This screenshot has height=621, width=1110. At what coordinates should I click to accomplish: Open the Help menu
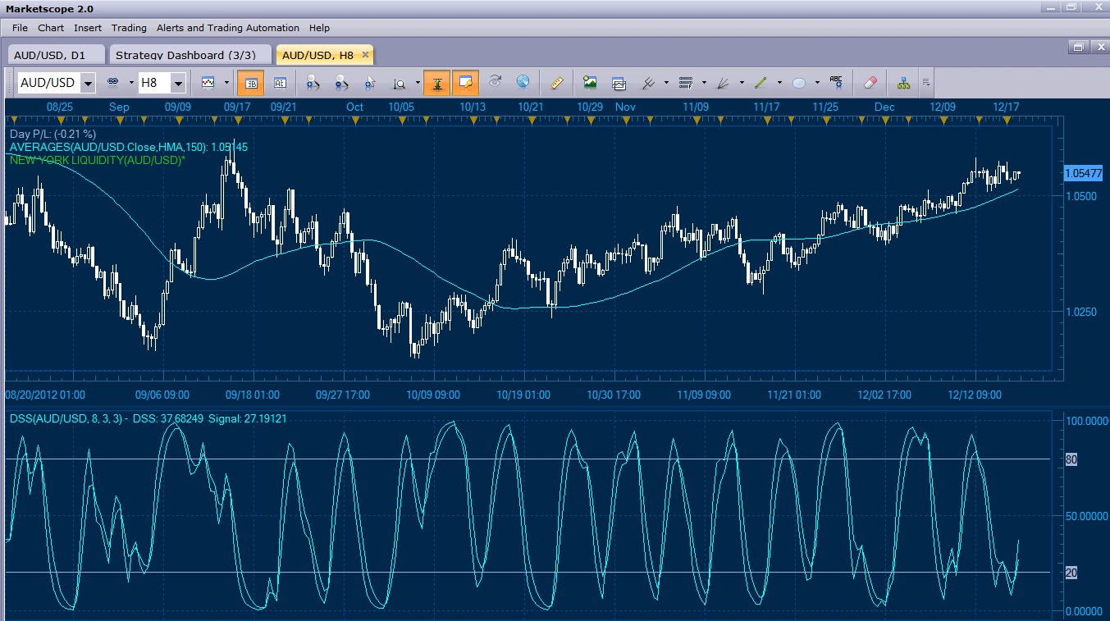coord(319,28)
